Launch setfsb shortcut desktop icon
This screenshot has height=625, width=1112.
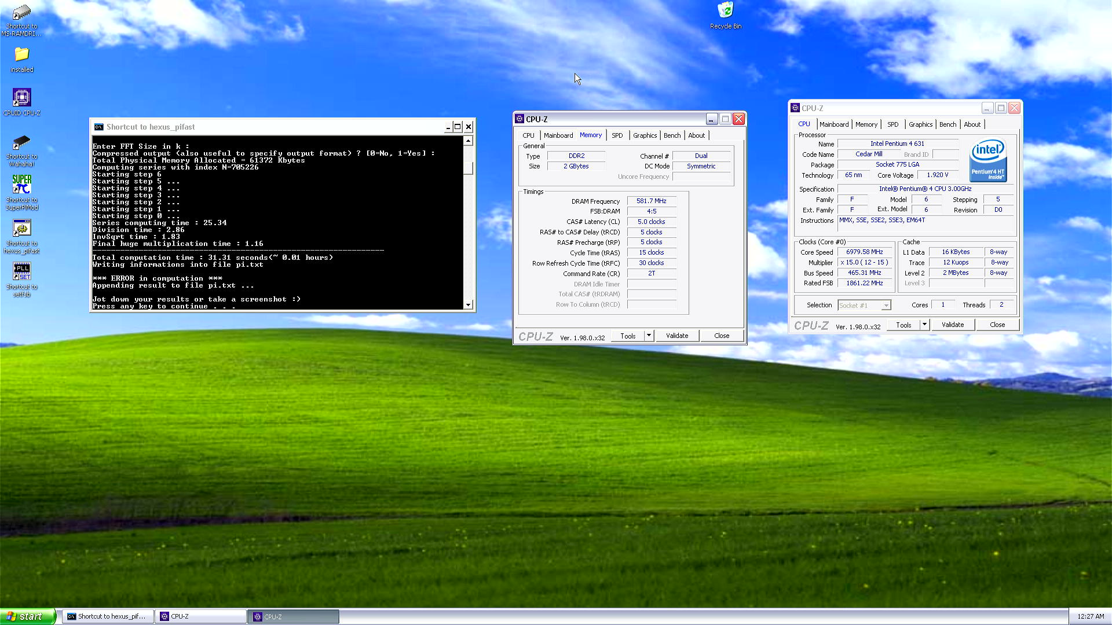(x=21, y=280)
